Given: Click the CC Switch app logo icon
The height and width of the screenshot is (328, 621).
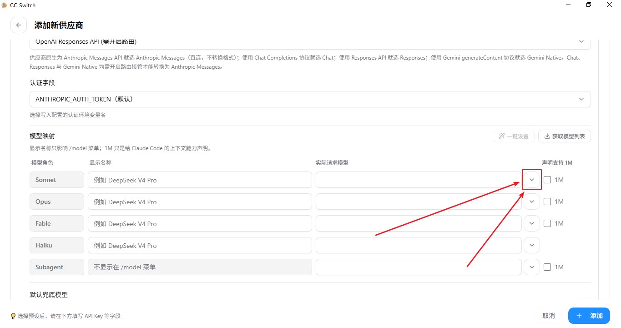Looking at the screenshot, I should pos(4,5).
